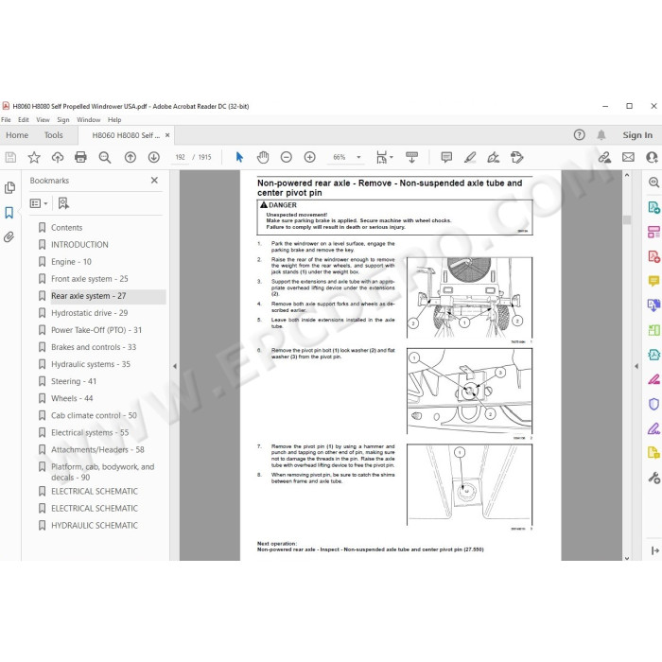Click the document vertical scrollbar thumb
The height and width of the screenshot is (662, 662).
(627, 220)
